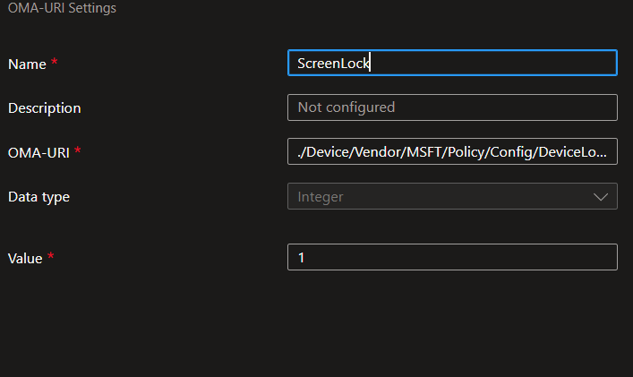
Task: Focus the OMA-URI path input box
Action: [452, 151]
